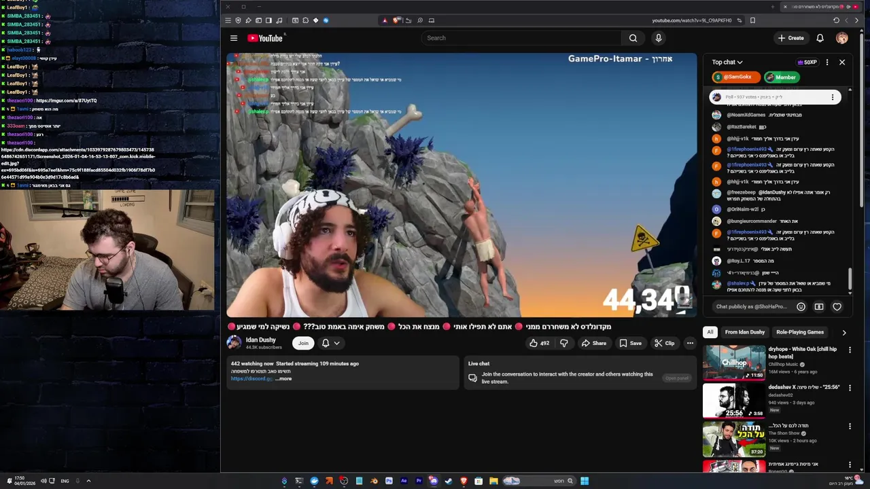Screen dimensions: 870x489
Task: Open the Idan Dushy channel name link
Action: (x=261, y=340)
